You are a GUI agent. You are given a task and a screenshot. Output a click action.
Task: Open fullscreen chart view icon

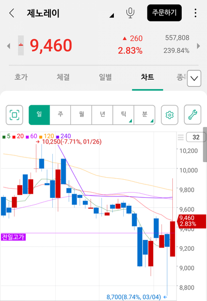pyautogui.click(x=14, y=115)
